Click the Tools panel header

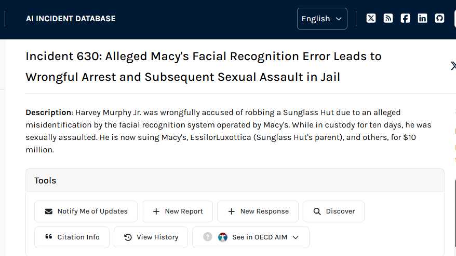click(x=235, y=180)
